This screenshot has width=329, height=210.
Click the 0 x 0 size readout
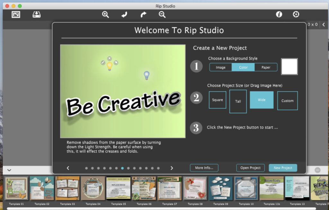tap(312, 24)
